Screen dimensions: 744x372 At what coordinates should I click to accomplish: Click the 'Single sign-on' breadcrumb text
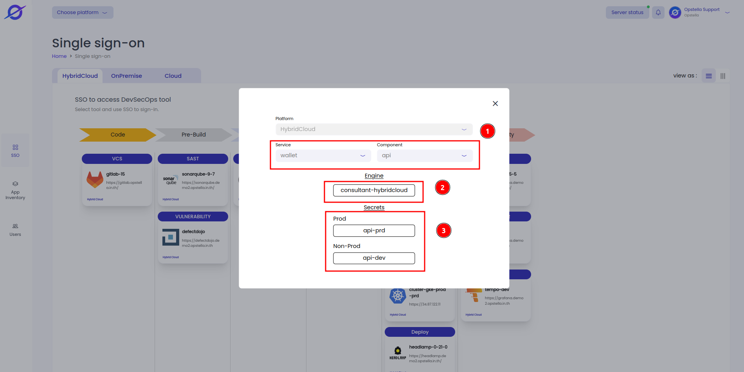point(93,56)
